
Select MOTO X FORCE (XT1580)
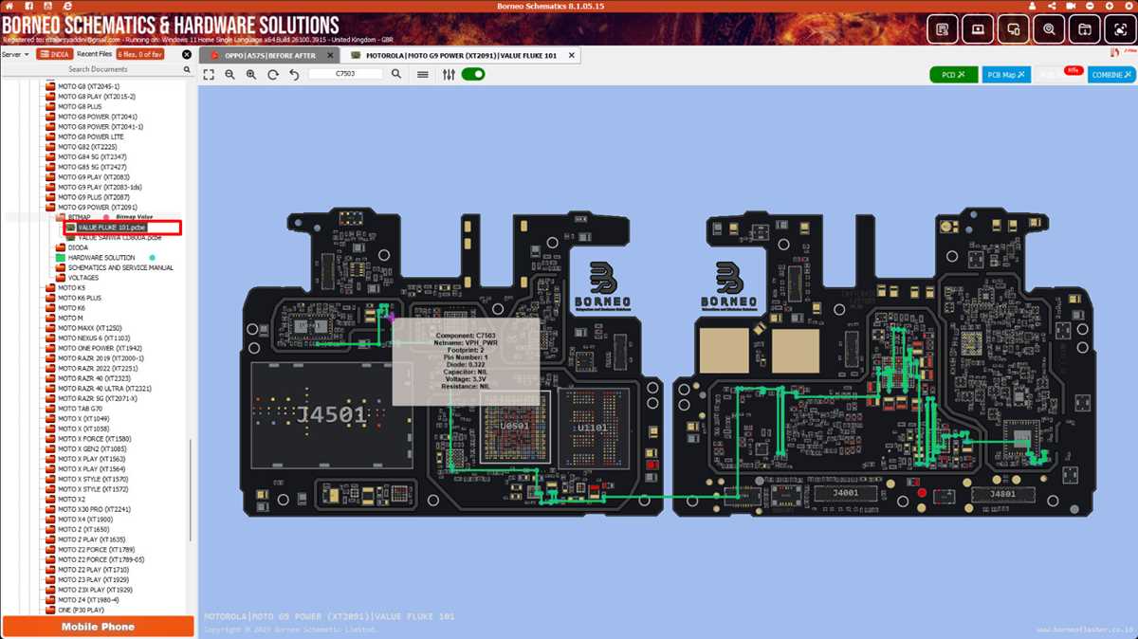(x=94, y=438)
